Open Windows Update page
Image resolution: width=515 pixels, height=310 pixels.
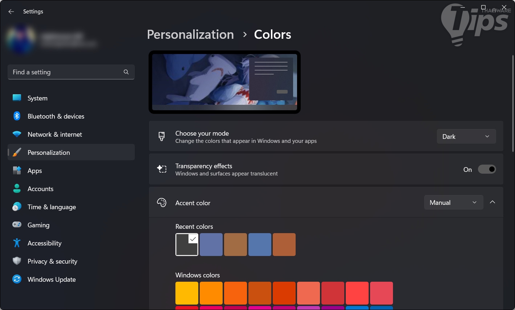71,279
